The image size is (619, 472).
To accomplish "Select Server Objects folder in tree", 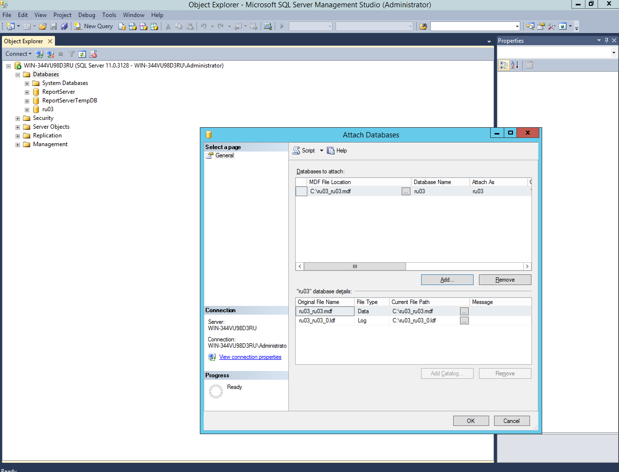I will tap(51, 127).
